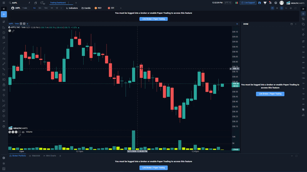Toggle Volume indicator visibility eye
Viewport: 307px width, 172px height.
pyautogui.click(x=23, y=132)
